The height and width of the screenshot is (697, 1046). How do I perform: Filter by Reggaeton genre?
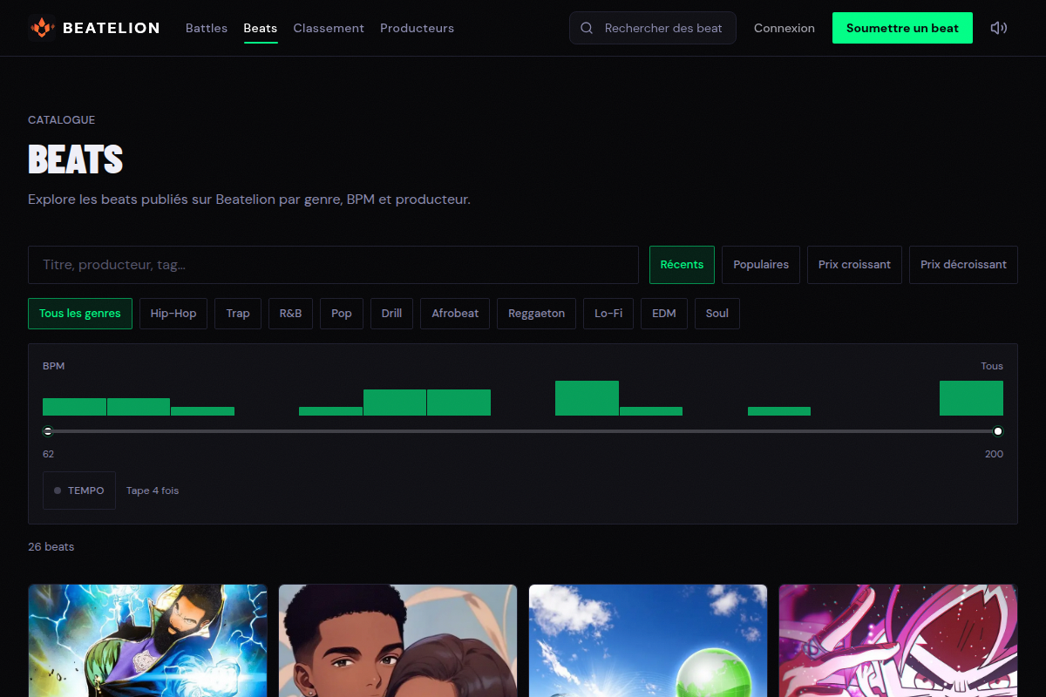point(536,314)
